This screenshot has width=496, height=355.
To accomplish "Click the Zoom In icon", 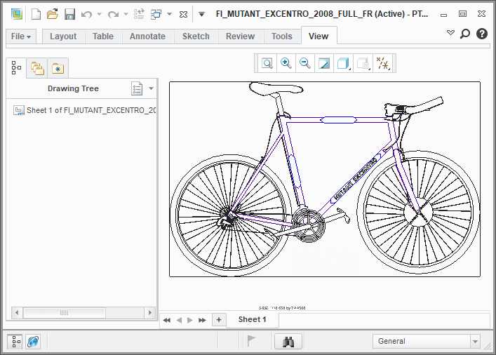I will point(286,63).
